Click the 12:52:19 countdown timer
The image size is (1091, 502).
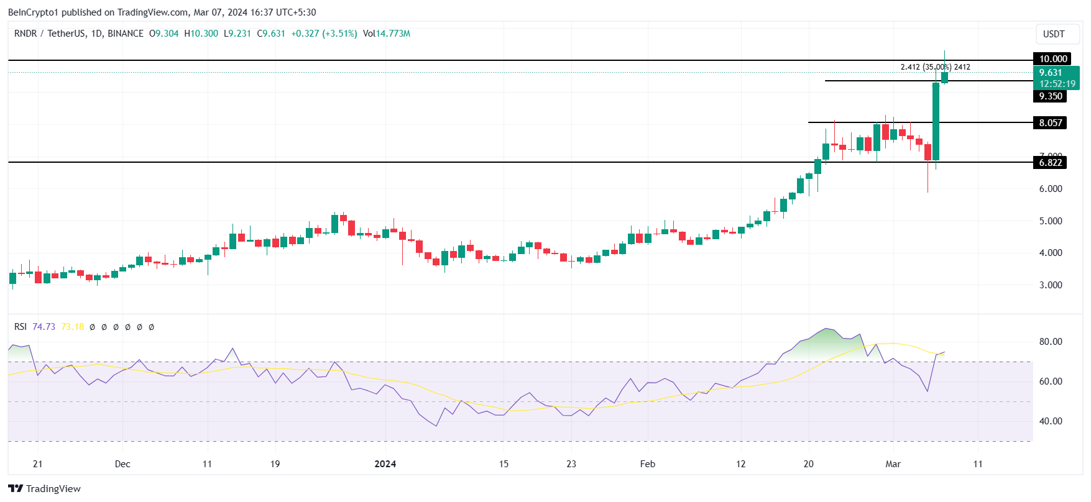(x=1057, y=84)
